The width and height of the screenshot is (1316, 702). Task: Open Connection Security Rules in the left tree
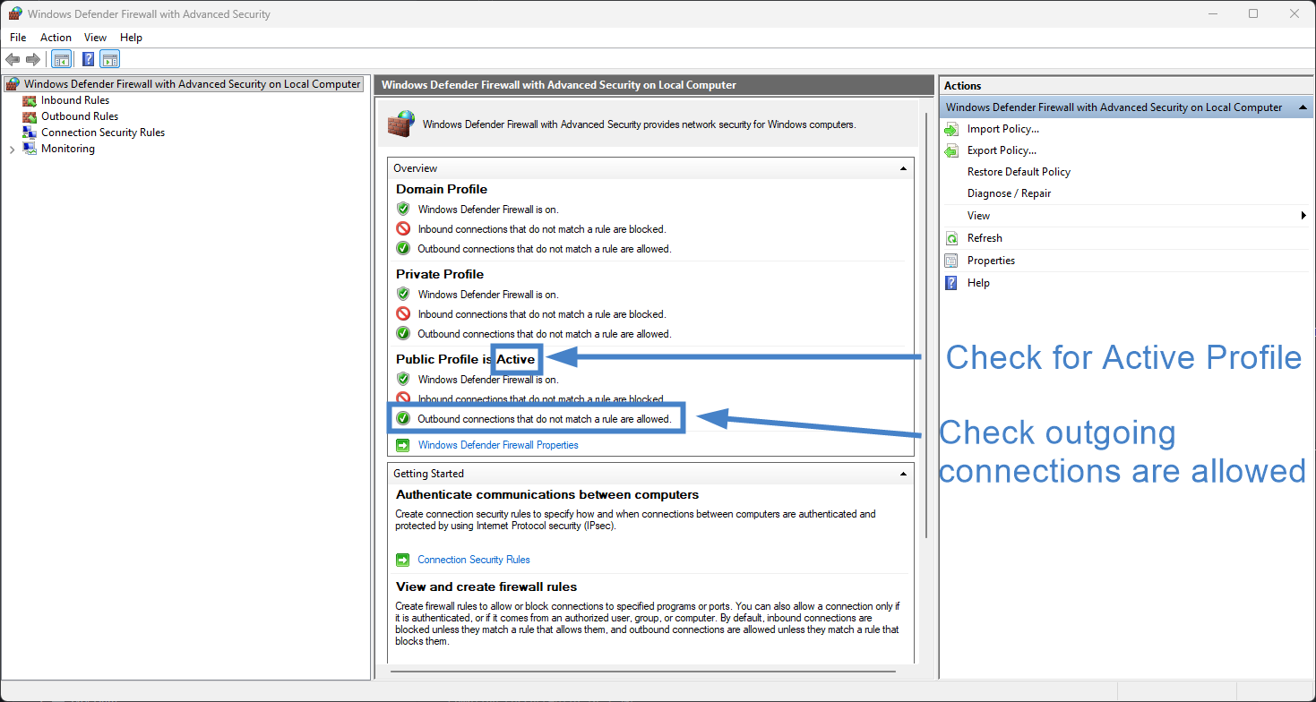[x=102, y=133]
